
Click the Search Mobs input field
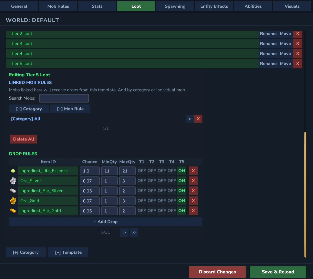(x=64, y=98)
